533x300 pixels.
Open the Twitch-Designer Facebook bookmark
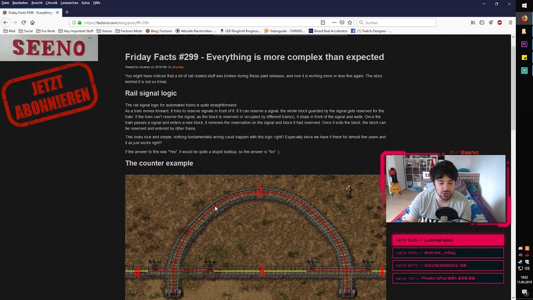tap(371, 31)
